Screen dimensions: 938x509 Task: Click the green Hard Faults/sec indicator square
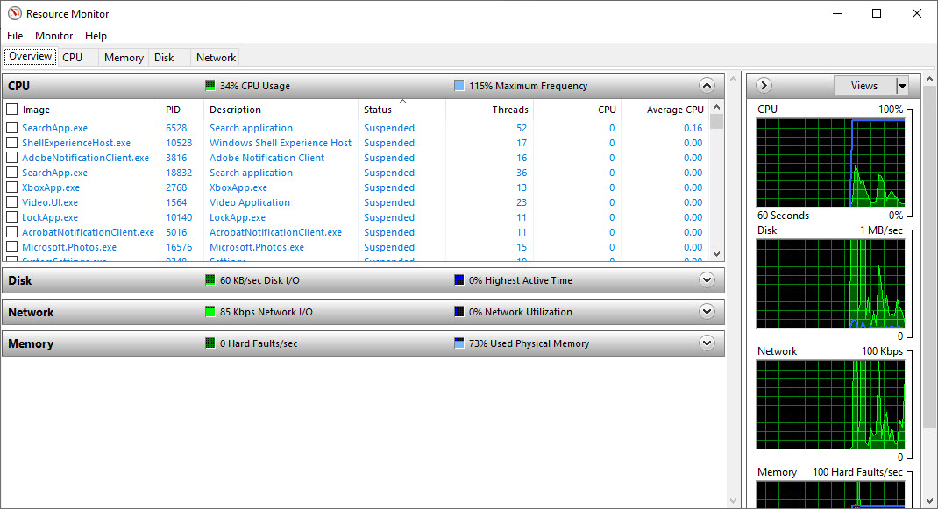[209, 343]
